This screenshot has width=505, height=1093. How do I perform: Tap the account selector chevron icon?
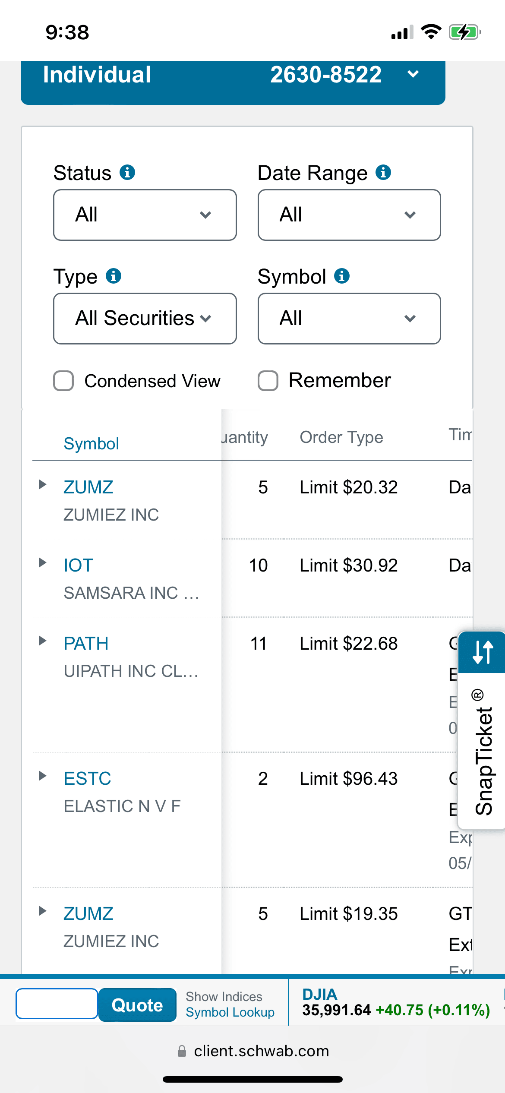pyautogui.click(x=413, y=74)
